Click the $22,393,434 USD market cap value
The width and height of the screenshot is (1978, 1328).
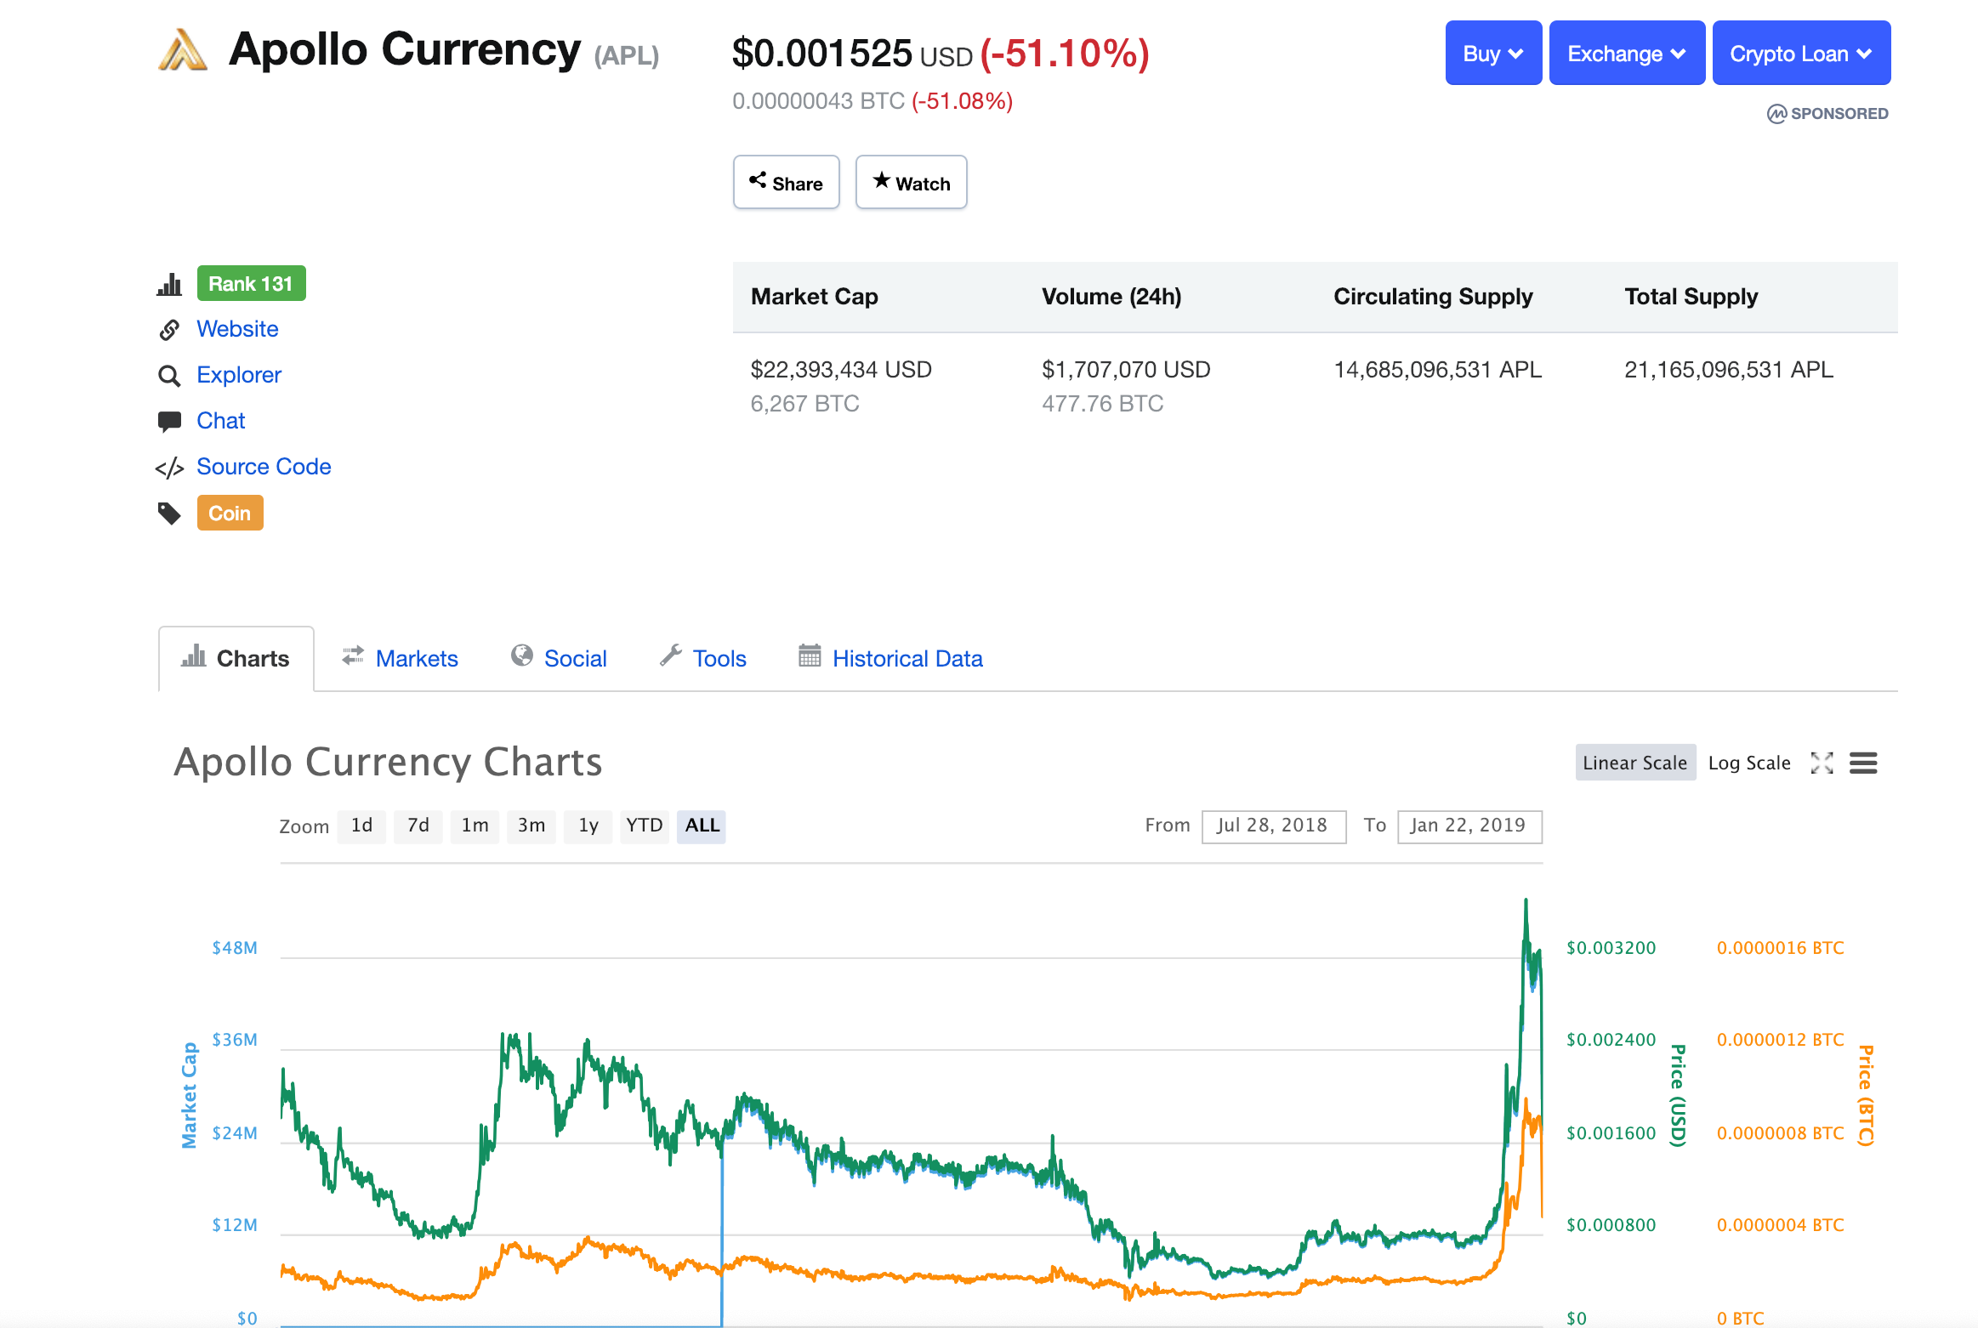tap(841, 370)
